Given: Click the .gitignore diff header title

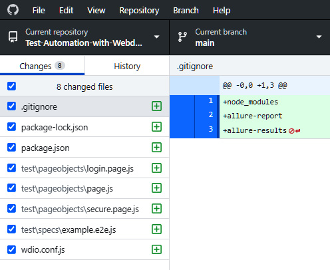Looking at the screenshot, I should point(195,67).
